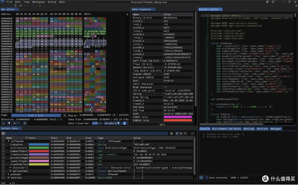Click the arrow export icon above pattern data table
298x185 pixels.
(192, 134)
